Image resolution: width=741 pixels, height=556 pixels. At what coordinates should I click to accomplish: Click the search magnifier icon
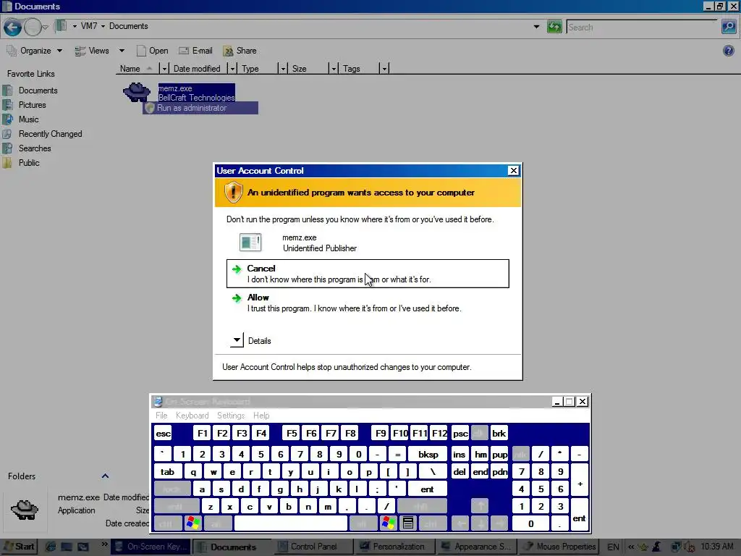point(729,27)
